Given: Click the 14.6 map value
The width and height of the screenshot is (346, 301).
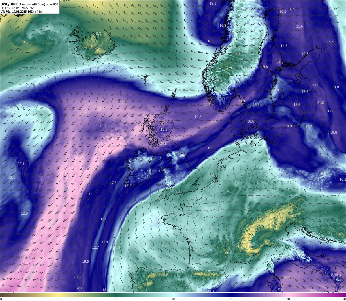Looking at the screenshot, I should coord(331,111).
